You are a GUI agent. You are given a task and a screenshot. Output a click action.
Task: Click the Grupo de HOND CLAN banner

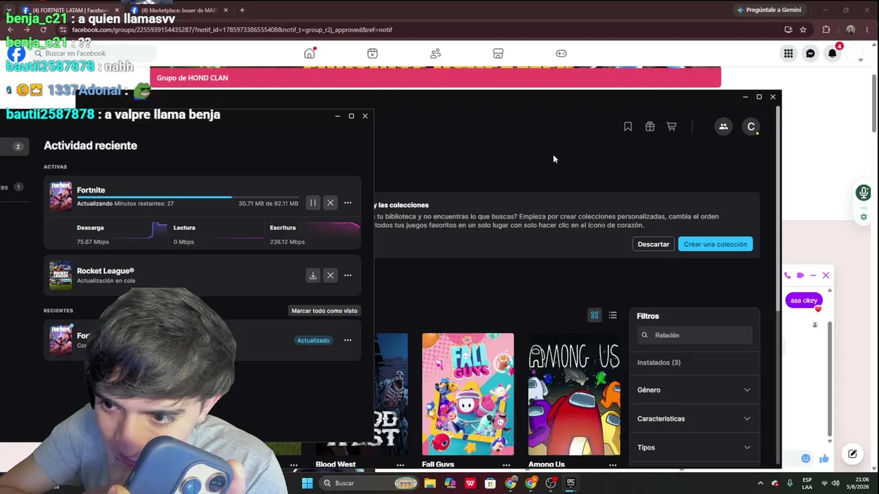435,78
